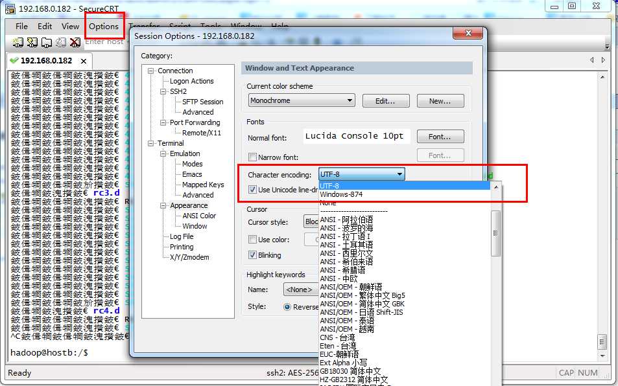This screenshot has width=618, height=386.
Task: Open the Cursor style dropdown
Action: 311,222
